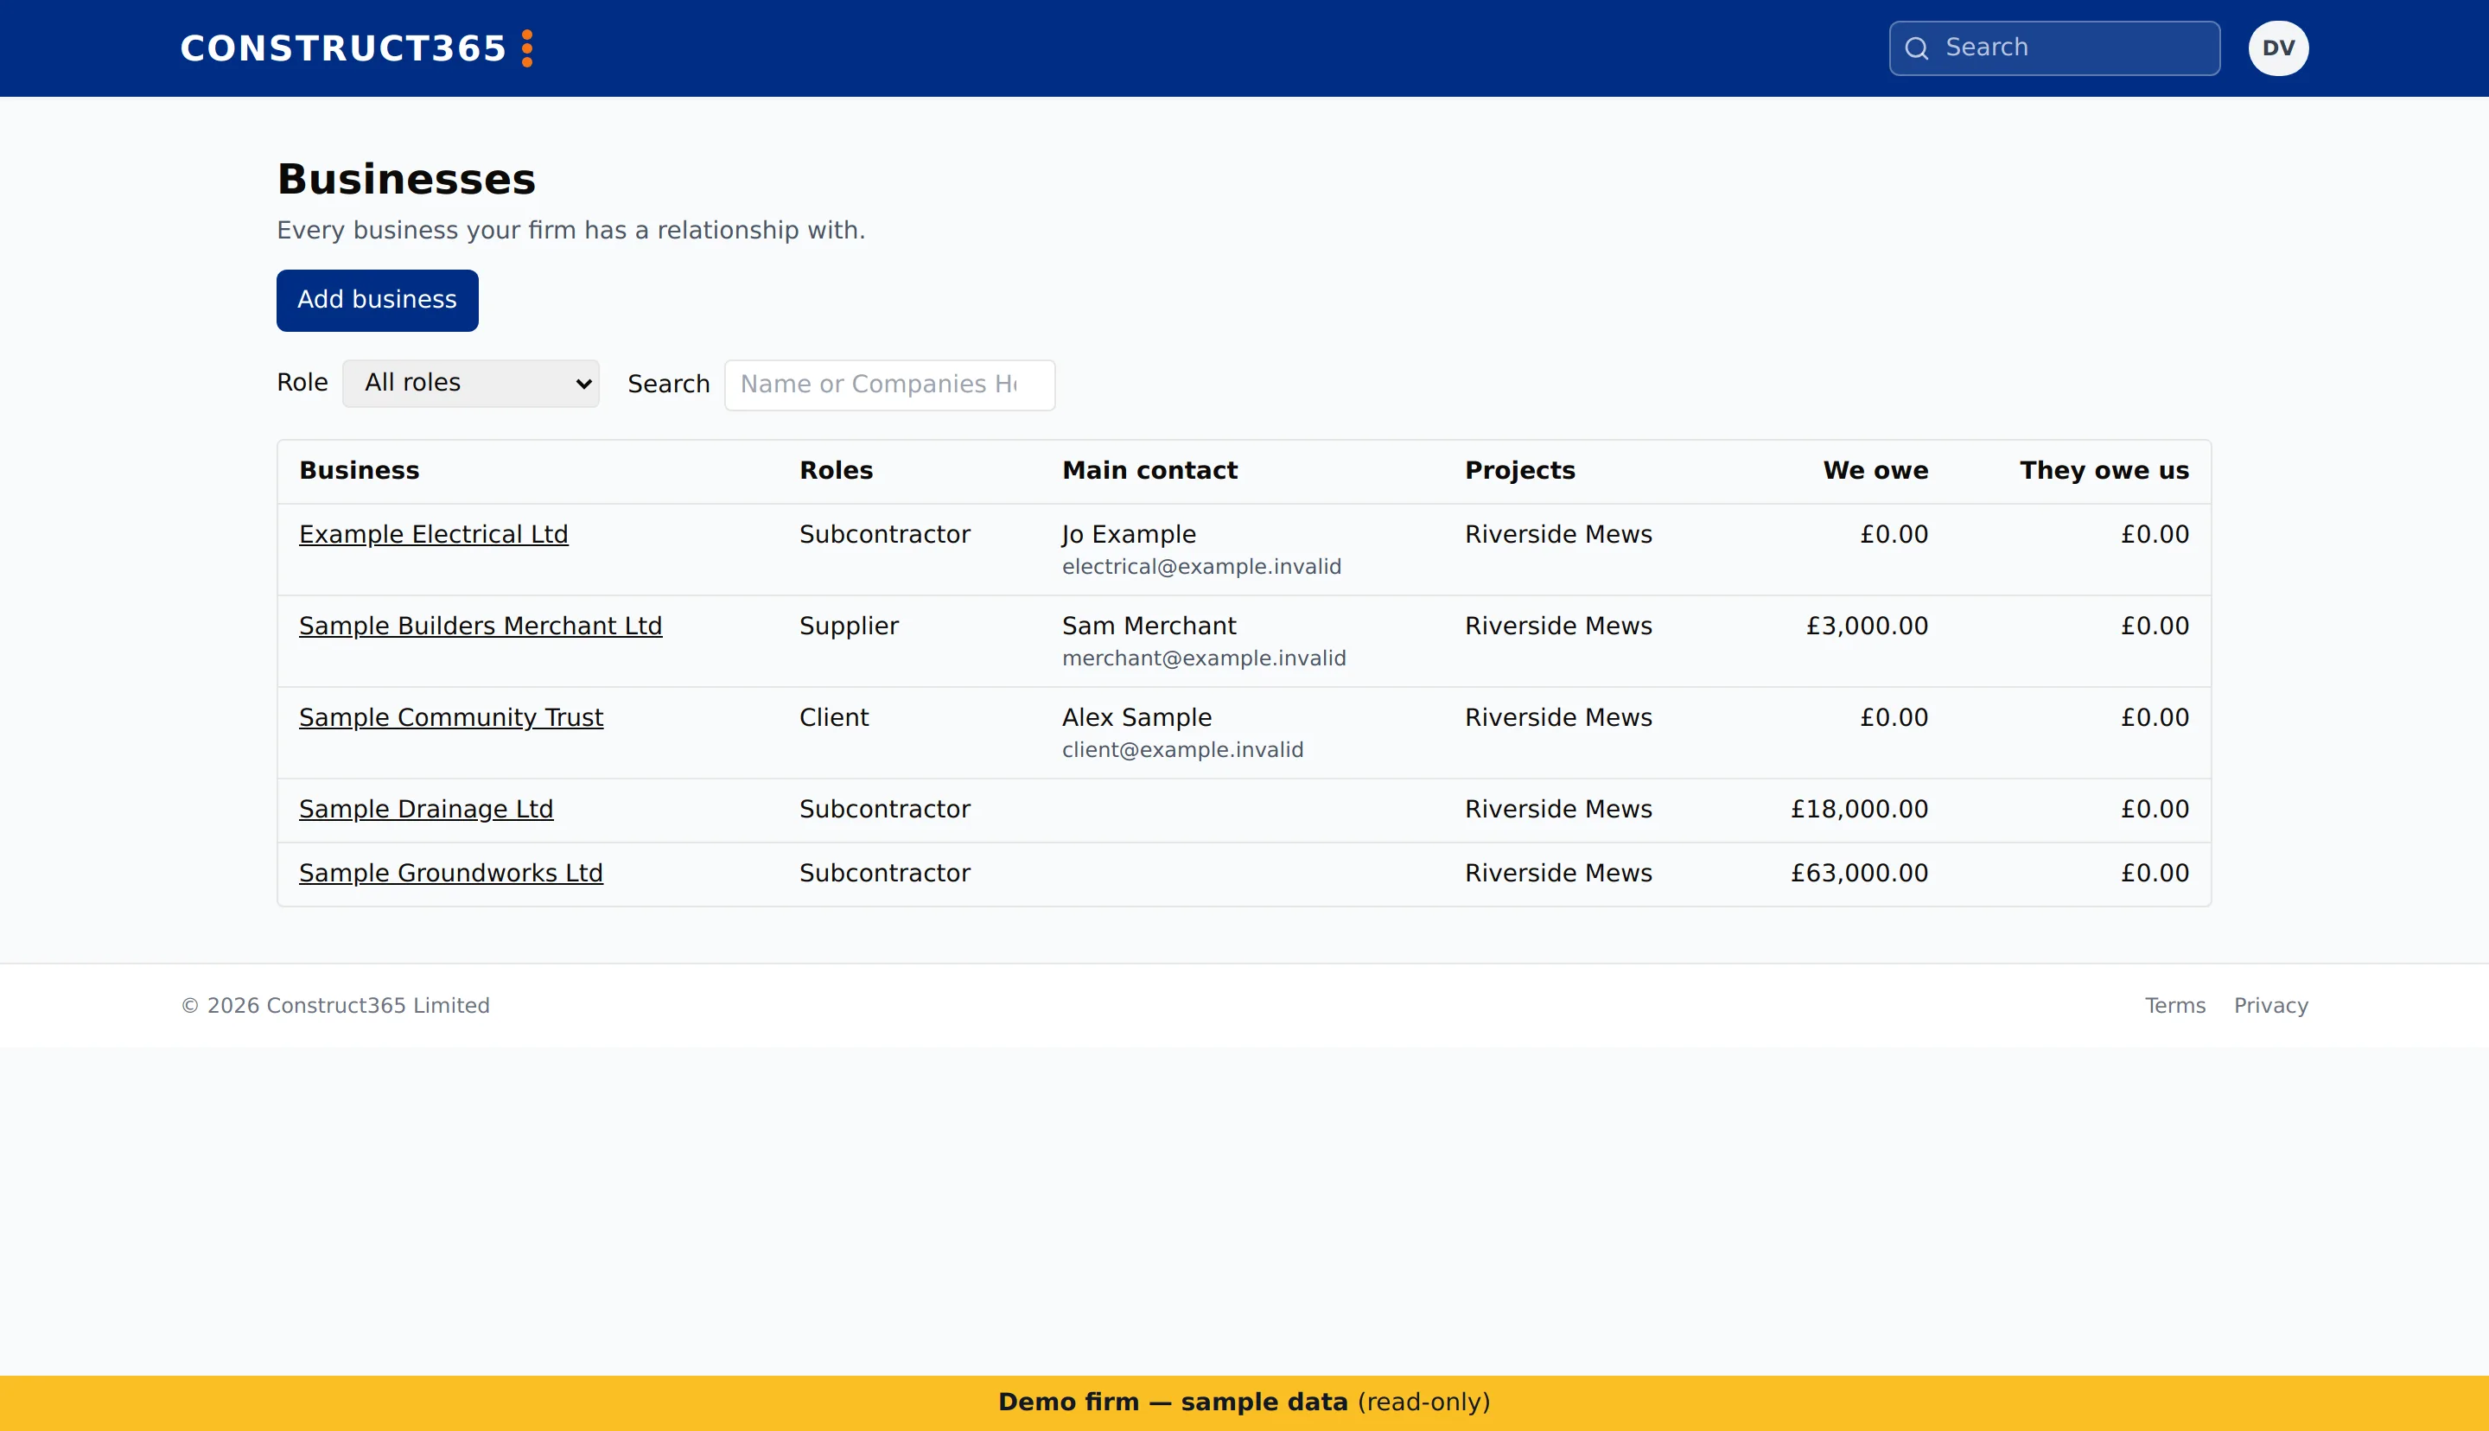The height and width of the screenshot is (1431, 2489).
Task: Click the Jo Example contact name
Action: (1129, 535)
